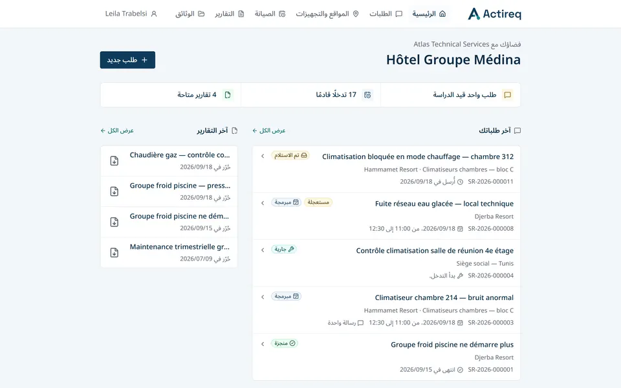
Task: Switch to the الصيانة maintenance tab
Action: (270, 14)
